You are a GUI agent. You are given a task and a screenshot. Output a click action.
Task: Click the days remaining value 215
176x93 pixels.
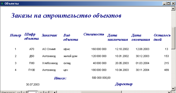click(166, 63)
